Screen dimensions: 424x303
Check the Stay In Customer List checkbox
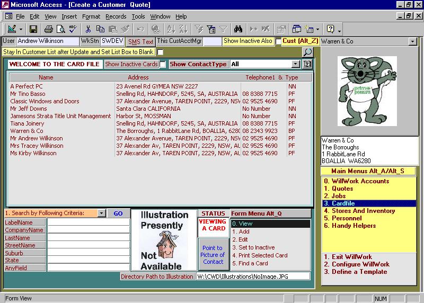coord(160,52)
